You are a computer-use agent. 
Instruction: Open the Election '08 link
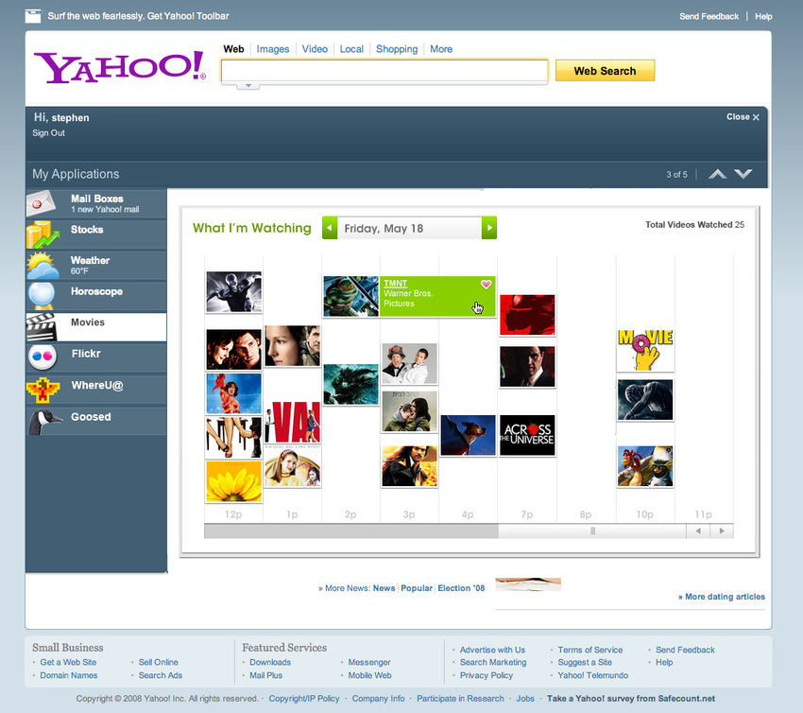tap(461, 588)
